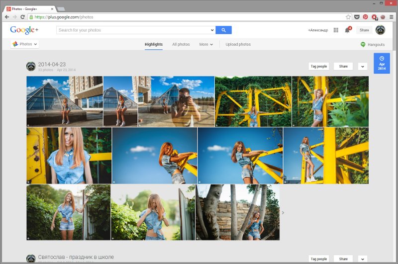Image resolution: width=398 pixels, height=264 pixels.
Task: Focus the Search for your photos field
Action: [134, 30]
